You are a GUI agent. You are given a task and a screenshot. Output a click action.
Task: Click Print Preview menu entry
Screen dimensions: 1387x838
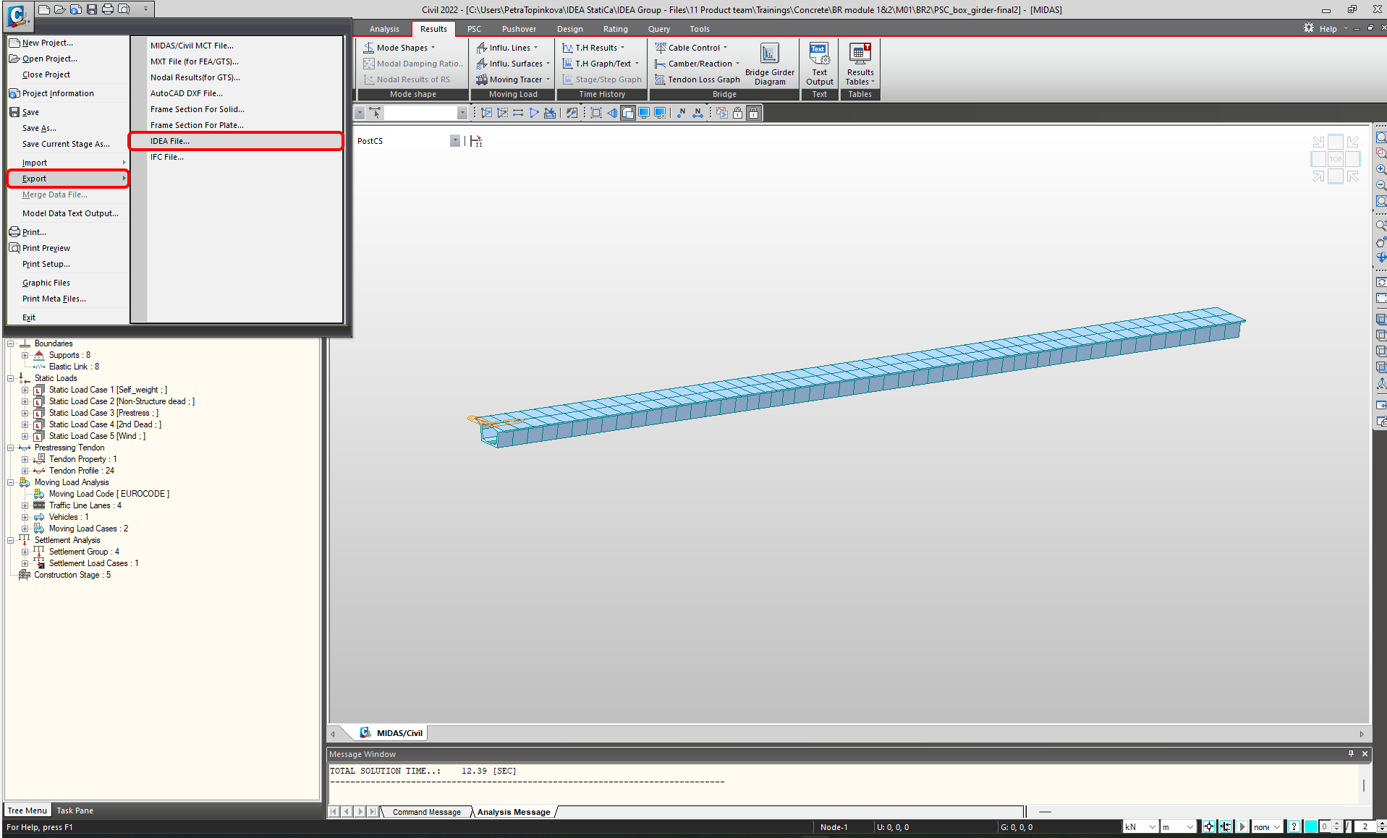click(x=46, y=248)
